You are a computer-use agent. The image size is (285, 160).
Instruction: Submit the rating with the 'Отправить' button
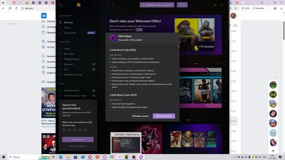78,140
